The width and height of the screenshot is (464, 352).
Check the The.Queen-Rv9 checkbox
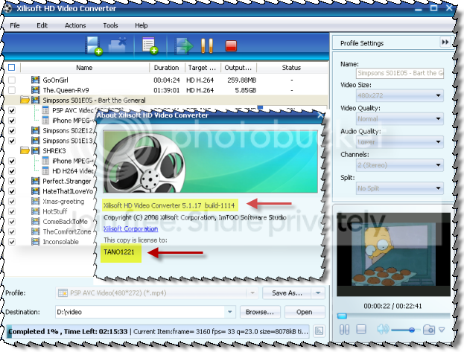(12, 90)
